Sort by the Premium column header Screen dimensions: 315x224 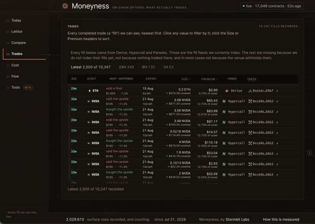click(209, 79)
